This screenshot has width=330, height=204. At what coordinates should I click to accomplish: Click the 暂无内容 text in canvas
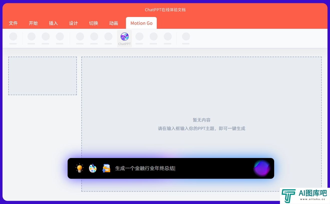tap(202, 120)
